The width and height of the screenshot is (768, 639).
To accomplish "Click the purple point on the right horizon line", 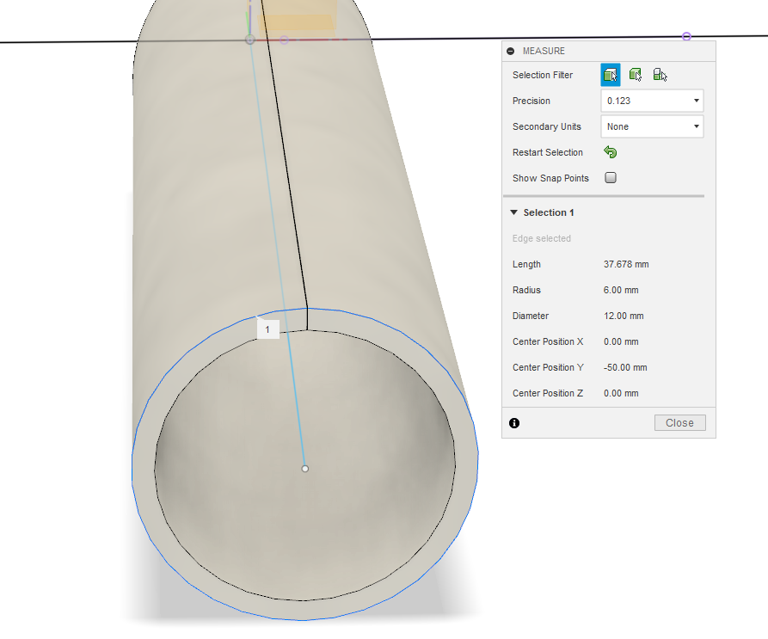I will (687, 37).
